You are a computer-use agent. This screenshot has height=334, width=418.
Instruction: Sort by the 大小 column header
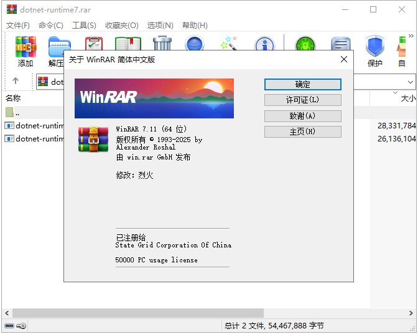coord(408,98)
